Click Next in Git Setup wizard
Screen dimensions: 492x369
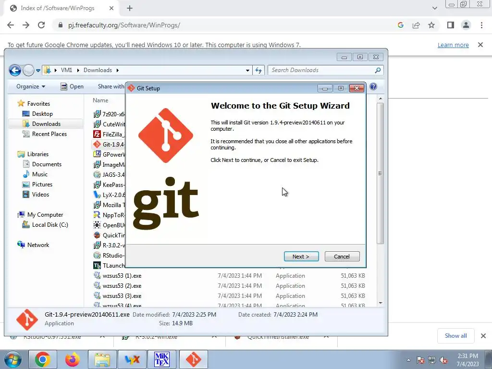point(301,257)
